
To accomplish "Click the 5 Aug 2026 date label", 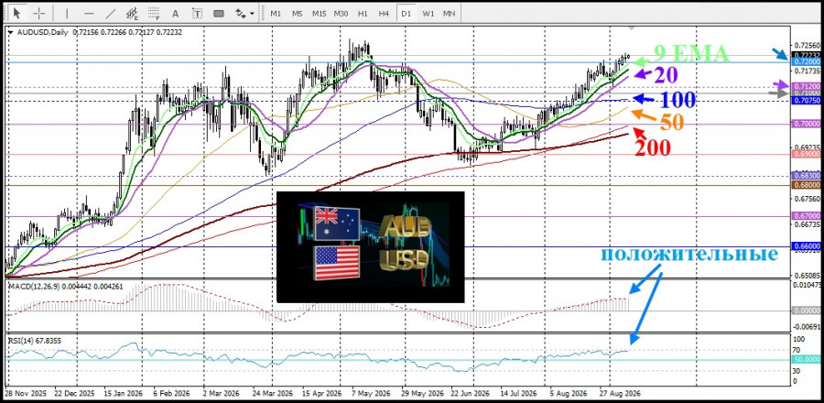I will [x=569, y=394].
